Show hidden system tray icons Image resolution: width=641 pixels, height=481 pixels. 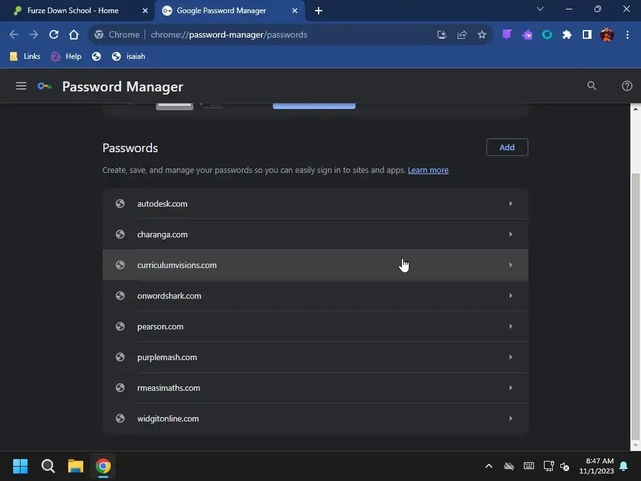point(488,466)
